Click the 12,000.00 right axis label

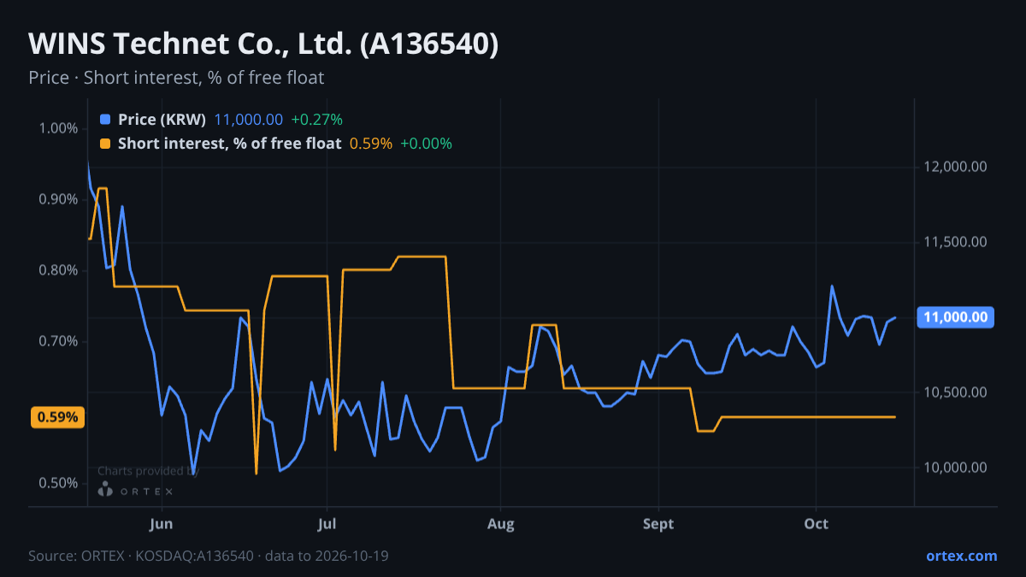954,167
